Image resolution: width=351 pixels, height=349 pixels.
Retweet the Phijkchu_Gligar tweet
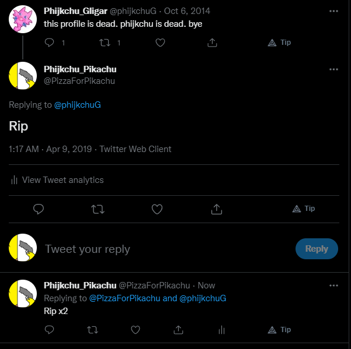pyautogui.click(x=105, y=43)
